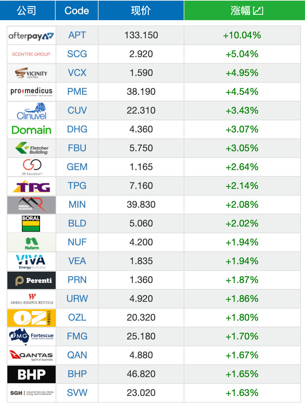Viewport: 305px width, 406px height.
Task: Open the URW stock code link
Action: point(77,299)
